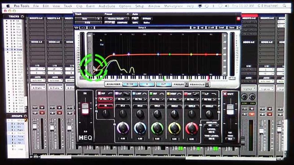The width and height of the screenshot is (294, 165).
Task: Click the analyzer SHOW button
Action: coord(130,84)
